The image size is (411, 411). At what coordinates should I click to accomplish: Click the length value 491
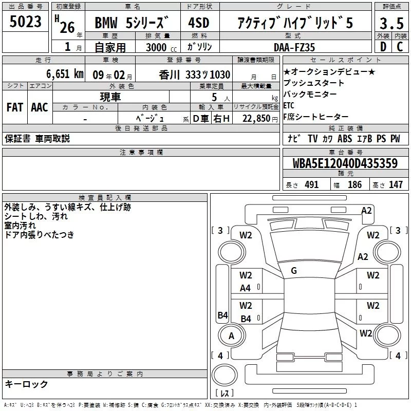pos(312,185)
